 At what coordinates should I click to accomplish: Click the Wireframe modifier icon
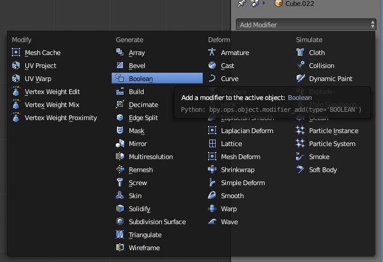click(x=119, y=247)
